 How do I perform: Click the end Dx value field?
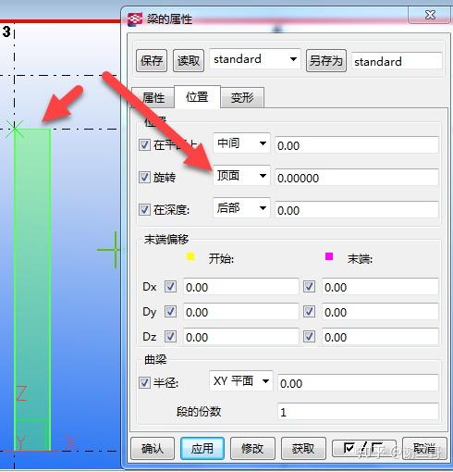click(x=380, y=287)
